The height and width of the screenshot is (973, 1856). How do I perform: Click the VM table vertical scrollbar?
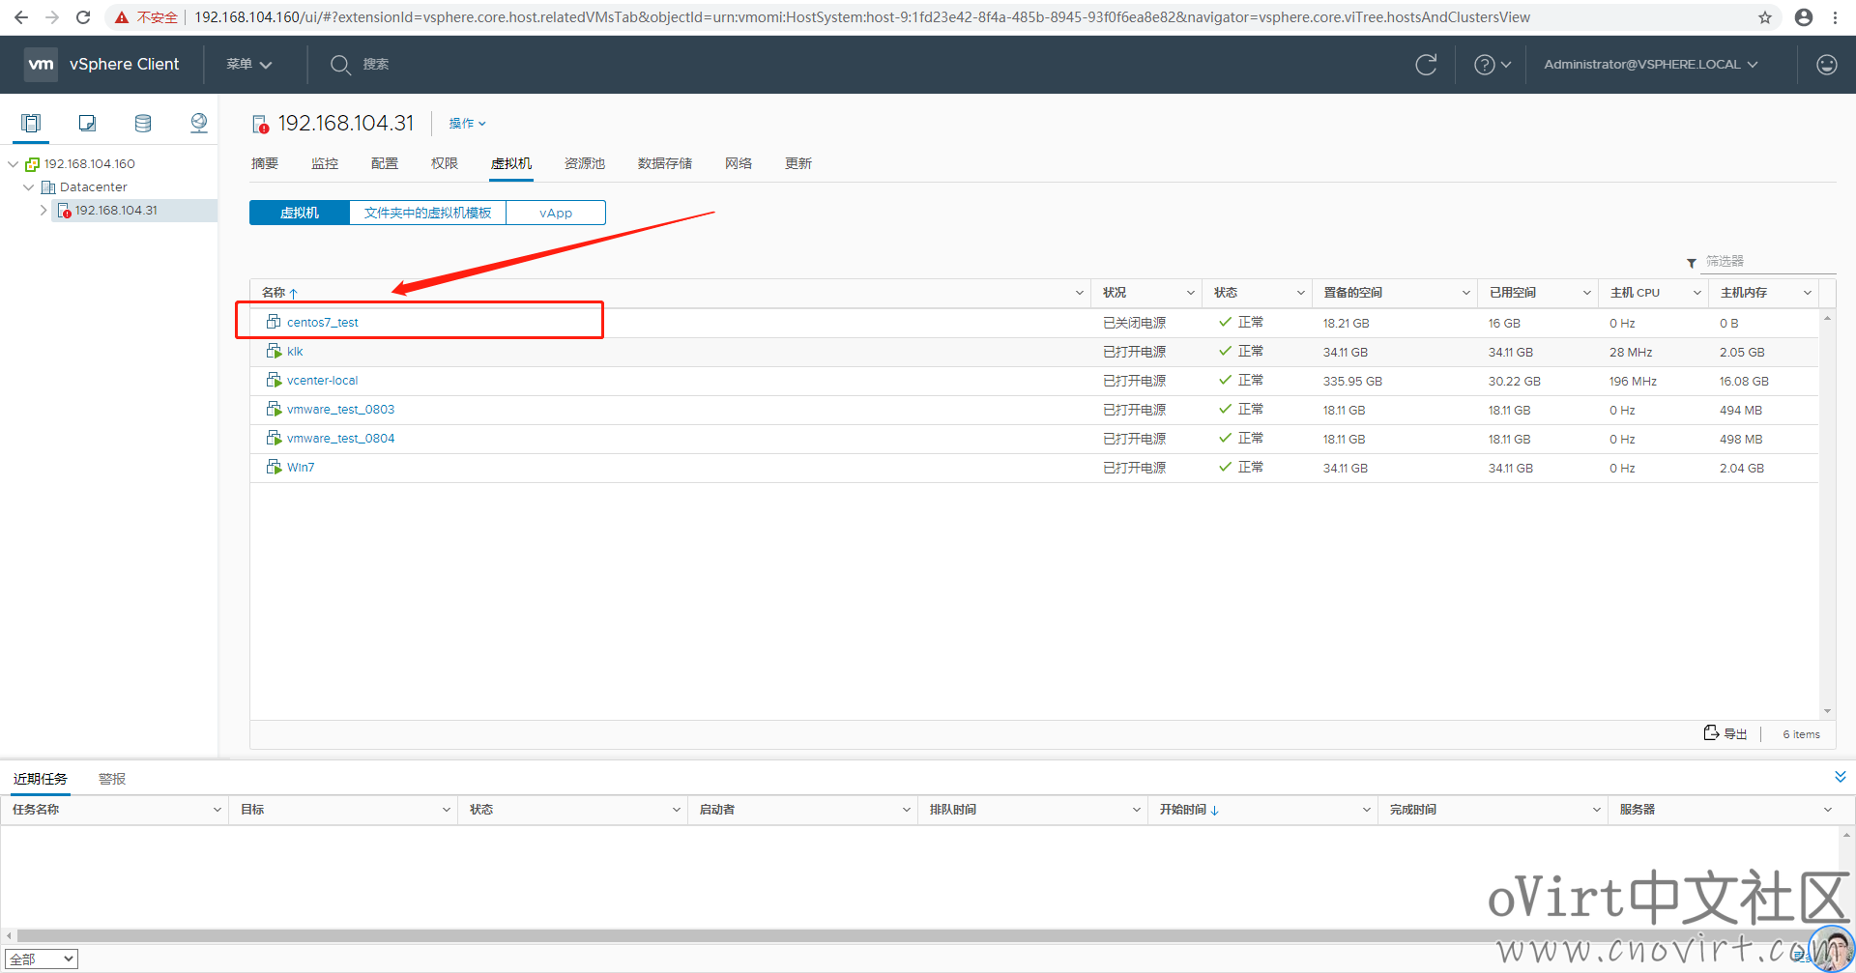1827,514
